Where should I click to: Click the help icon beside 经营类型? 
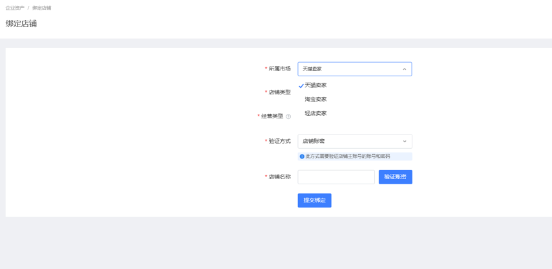tap(288, 117)
